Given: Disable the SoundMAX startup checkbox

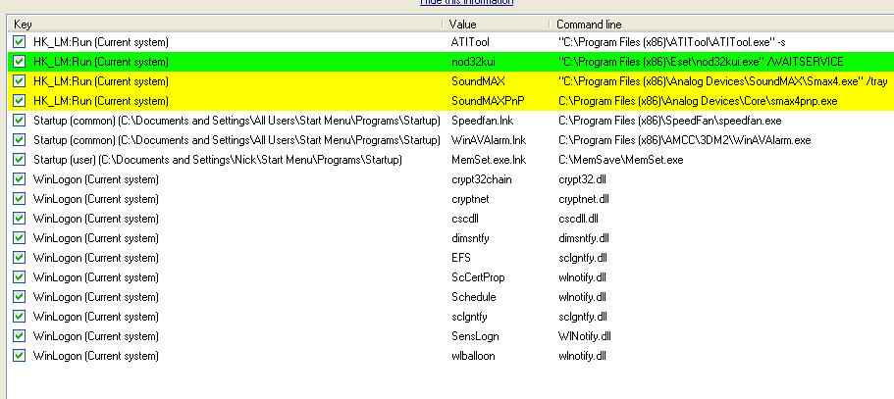Looking at the screenshot, I should click(20, 81).
